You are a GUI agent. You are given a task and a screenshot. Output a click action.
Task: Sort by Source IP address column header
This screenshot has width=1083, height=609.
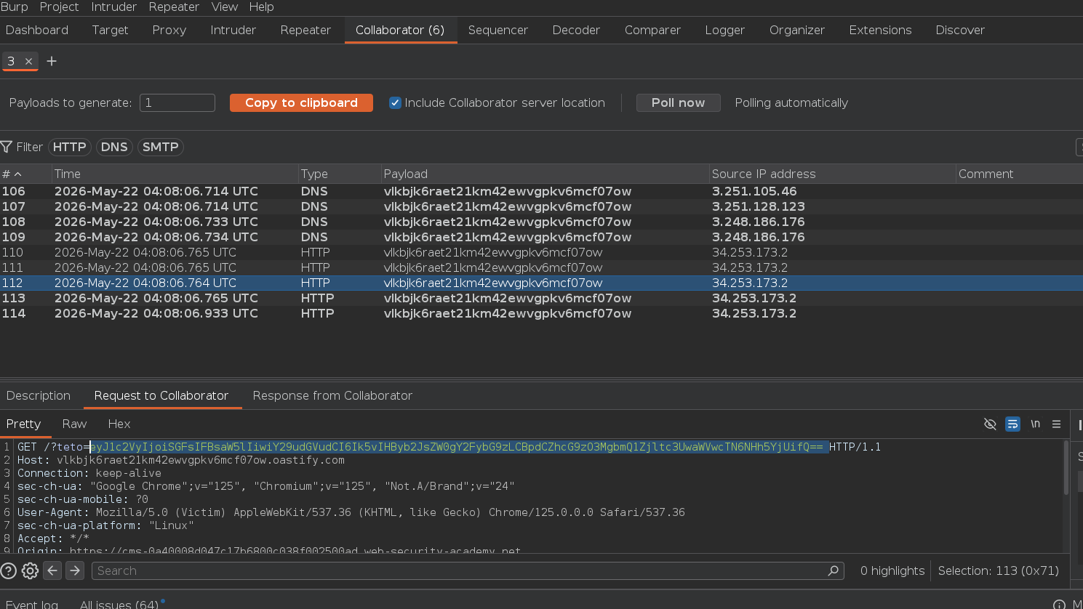point(833,174)
